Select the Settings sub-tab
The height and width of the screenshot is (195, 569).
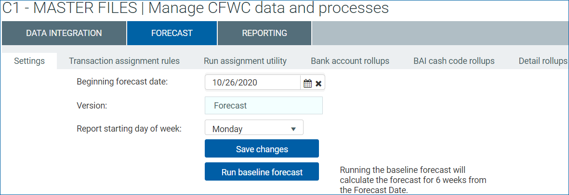(x=29, y=61)
